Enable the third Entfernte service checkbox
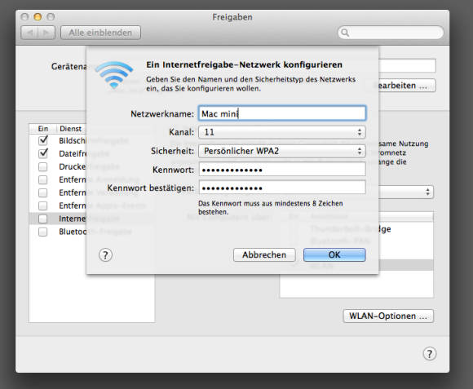Image resolution: width=473 pixels, height=389 pixels. (x=43, y=206)
